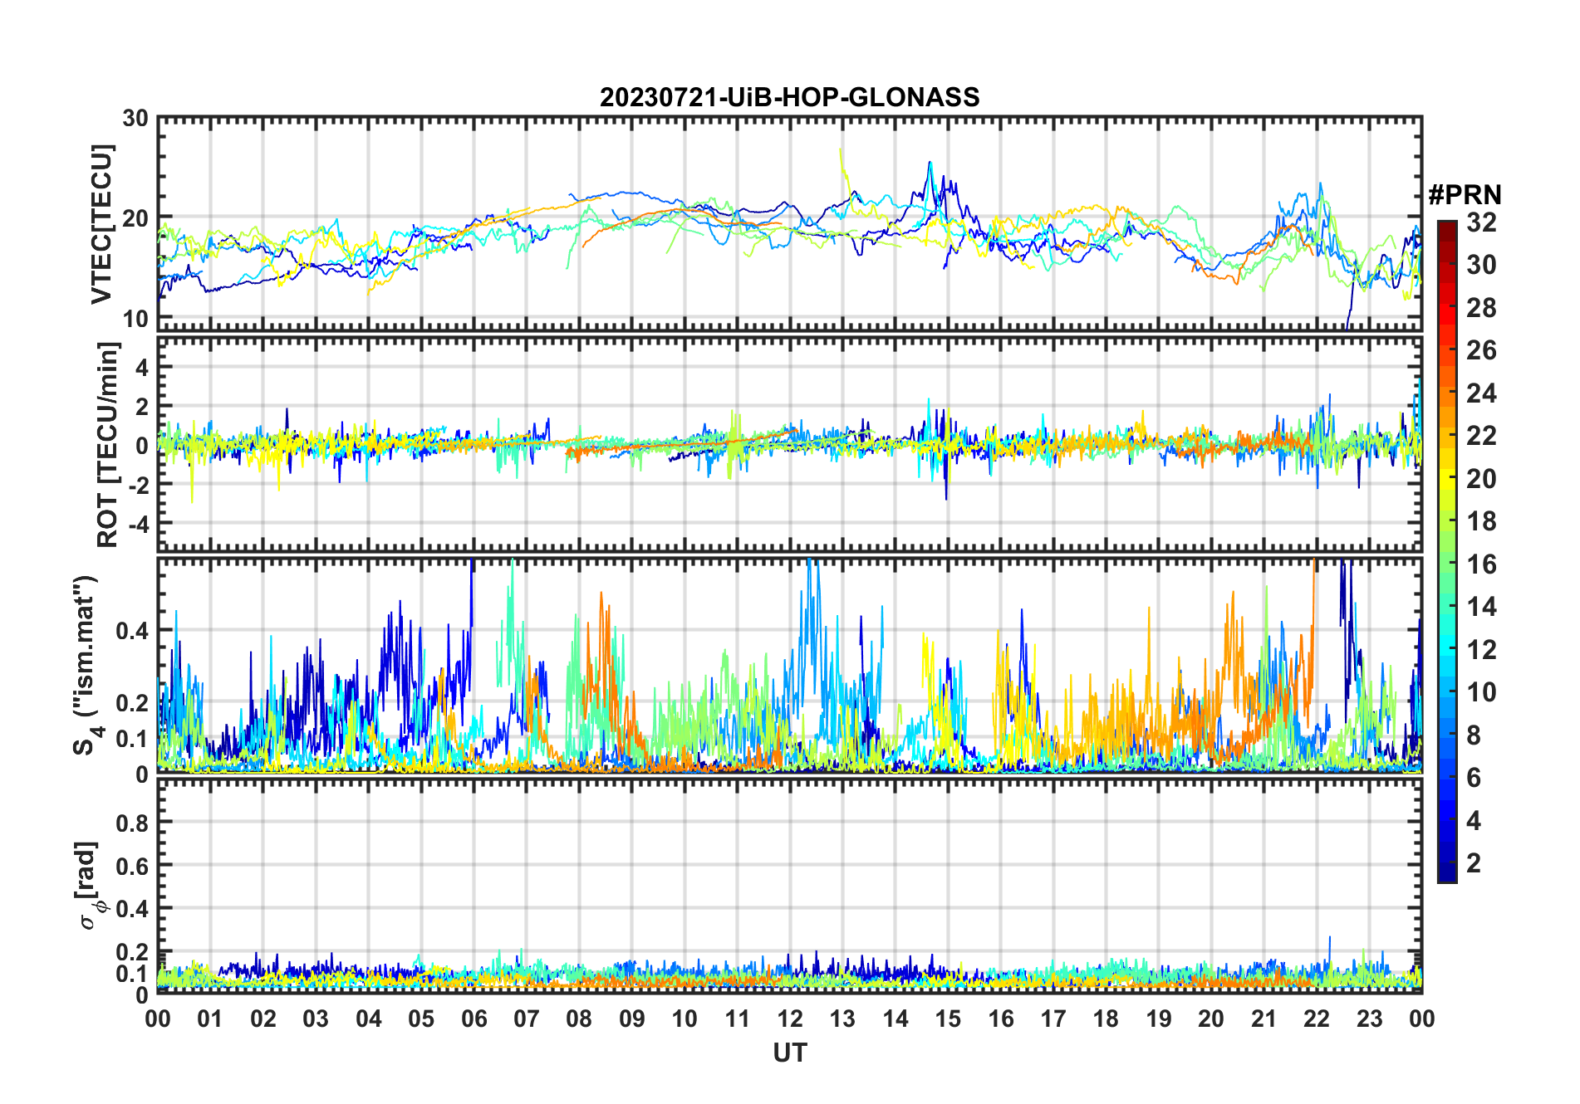Click x-axis hour label 04
The width and height of the screenshot is (1580, 1104).
pos(369,1019)
